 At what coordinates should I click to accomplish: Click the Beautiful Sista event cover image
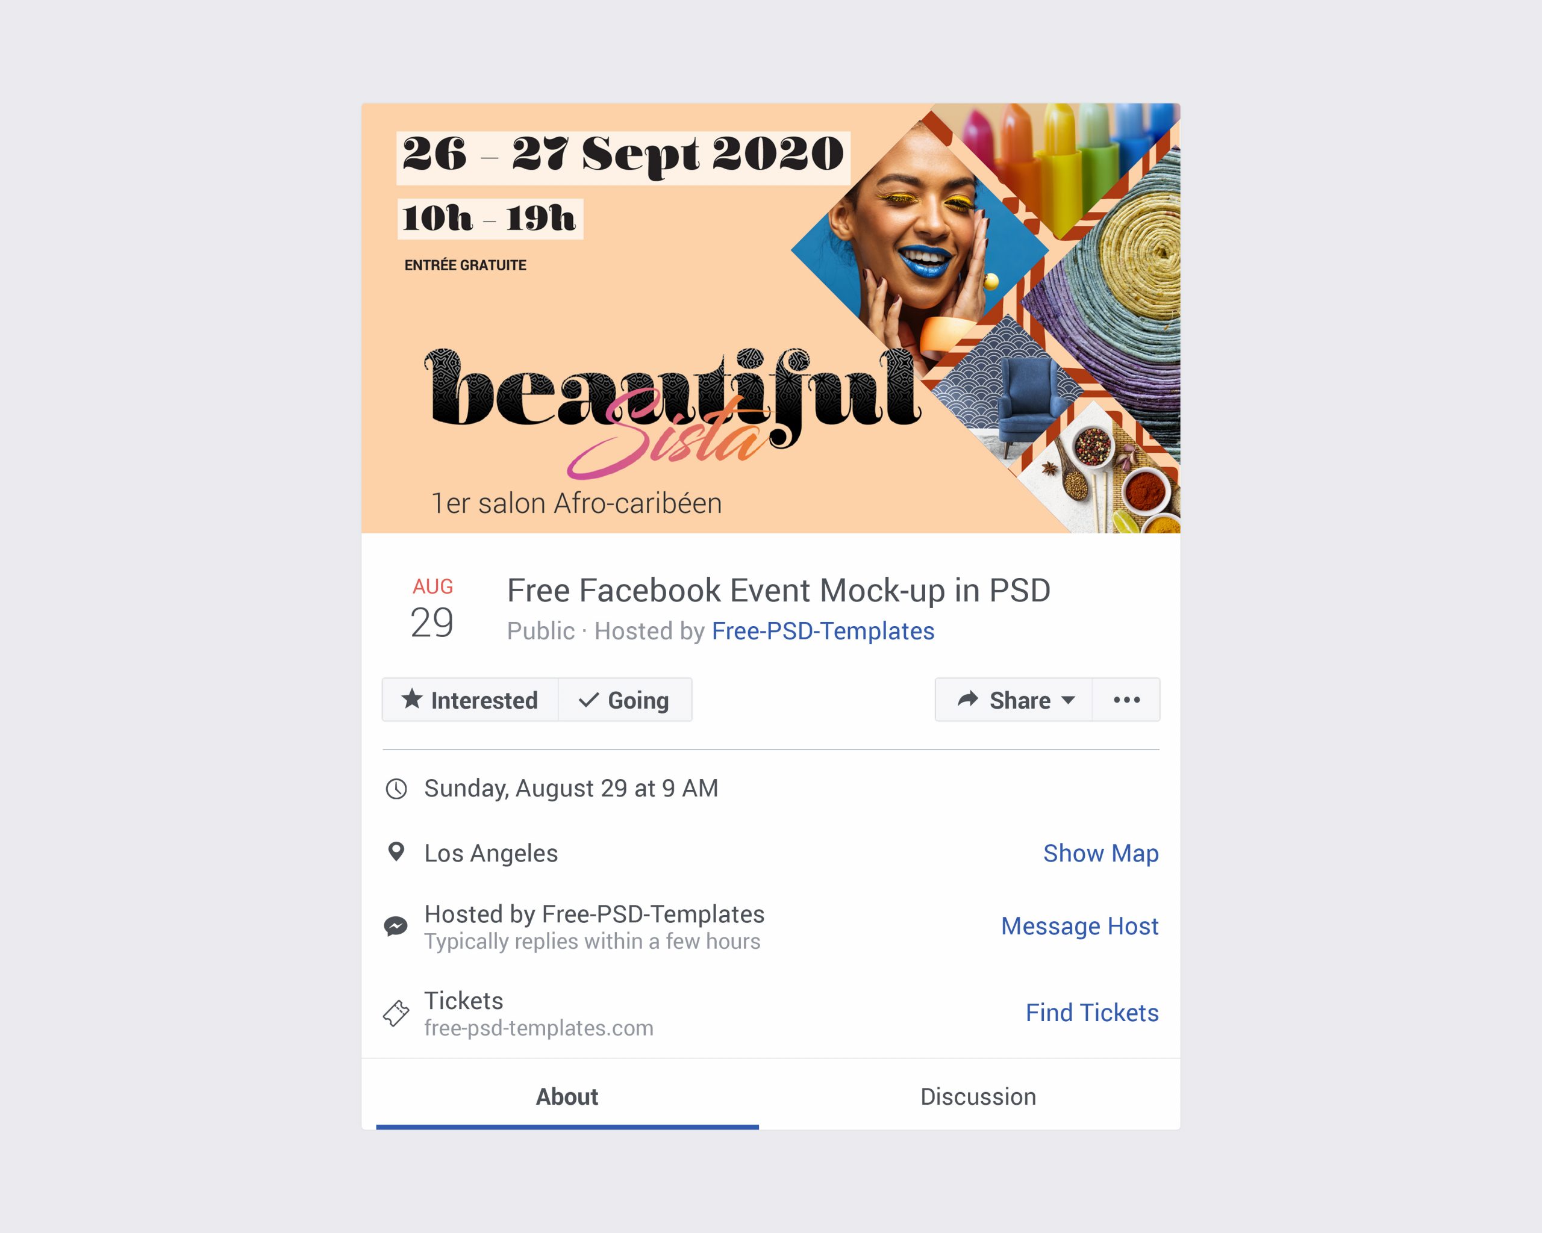[x=770, y=318]
